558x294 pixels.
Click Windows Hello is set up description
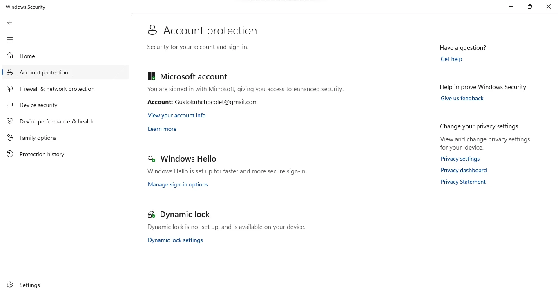point(227,171)
